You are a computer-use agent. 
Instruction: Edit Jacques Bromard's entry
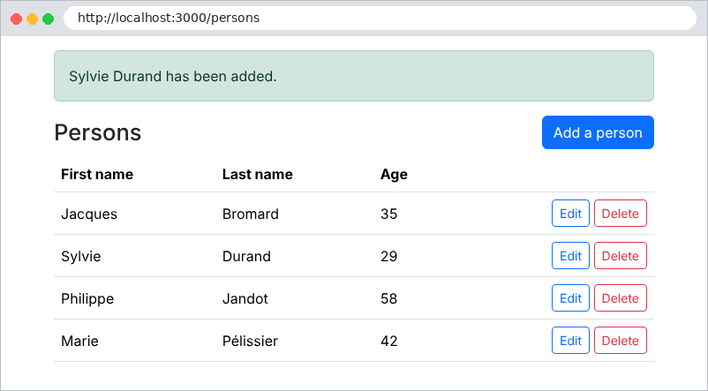click(571, 213)
